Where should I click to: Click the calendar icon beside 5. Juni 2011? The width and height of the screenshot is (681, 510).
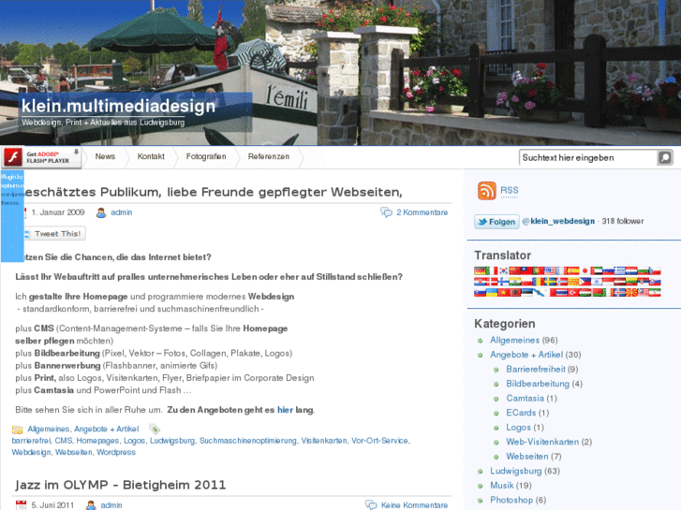click(x=21, y=505)
